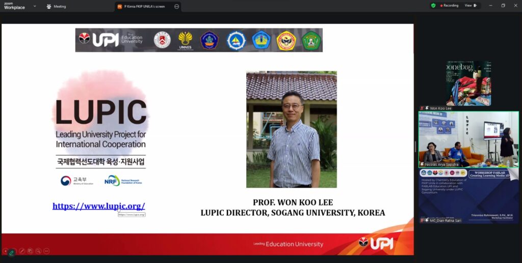Open the see-all-slides icon in slideshow controls
Screen dimensions: 522x263
coord(30,251)
